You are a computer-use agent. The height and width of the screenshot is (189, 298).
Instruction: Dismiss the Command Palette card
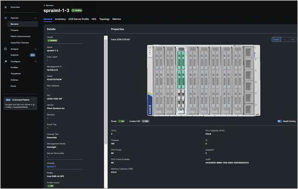[34, 100]
